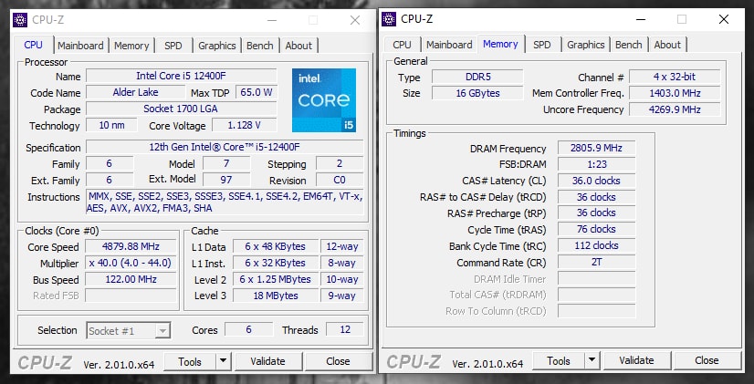Expand the Socket #1 selection combo box

pos(129,331)
